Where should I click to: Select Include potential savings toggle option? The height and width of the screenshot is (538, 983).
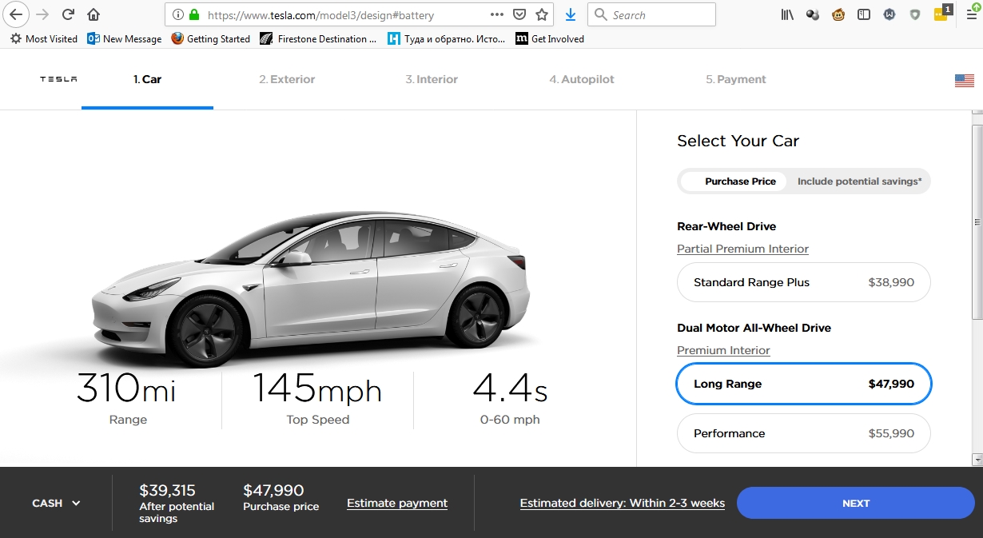pos(859,181)
